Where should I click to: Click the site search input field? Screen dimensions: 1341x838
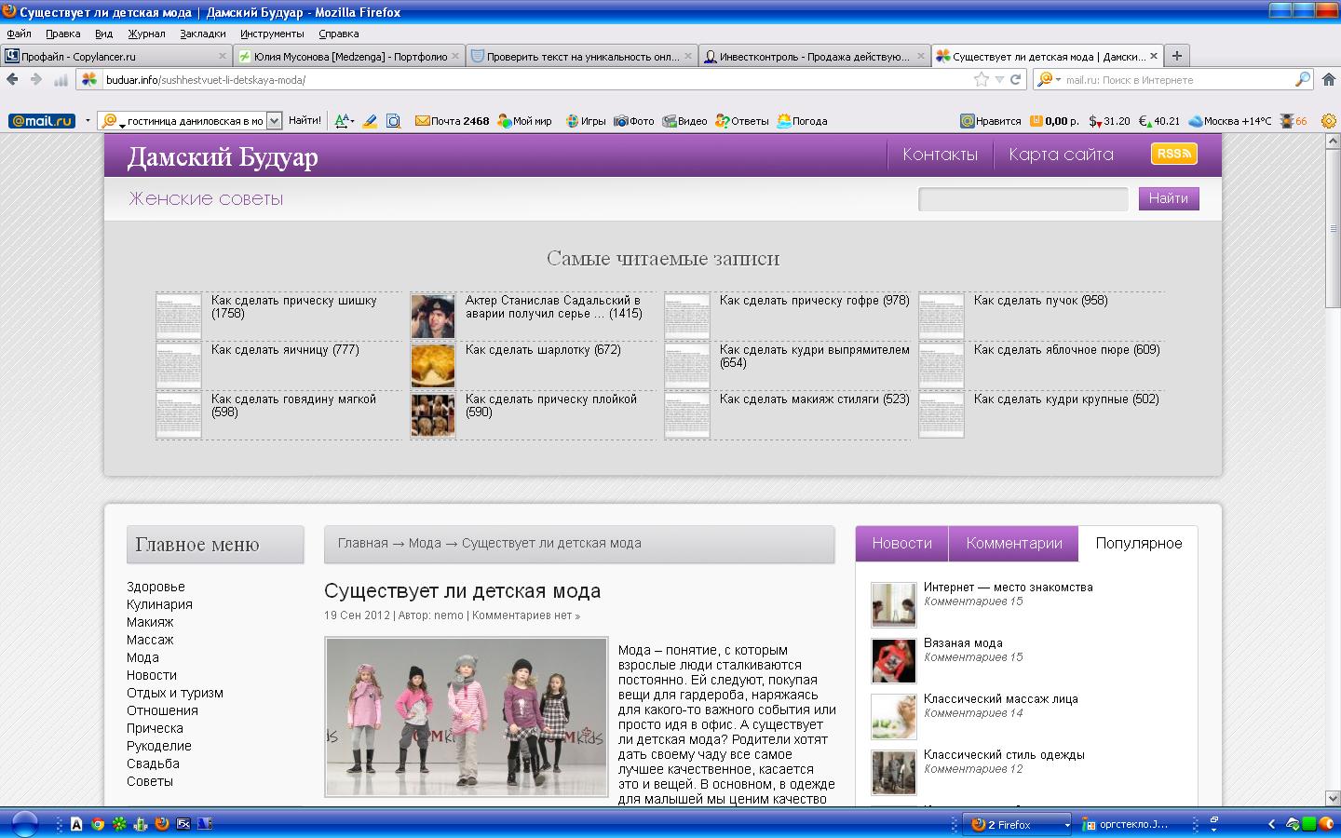click(x=1023, y=198)
